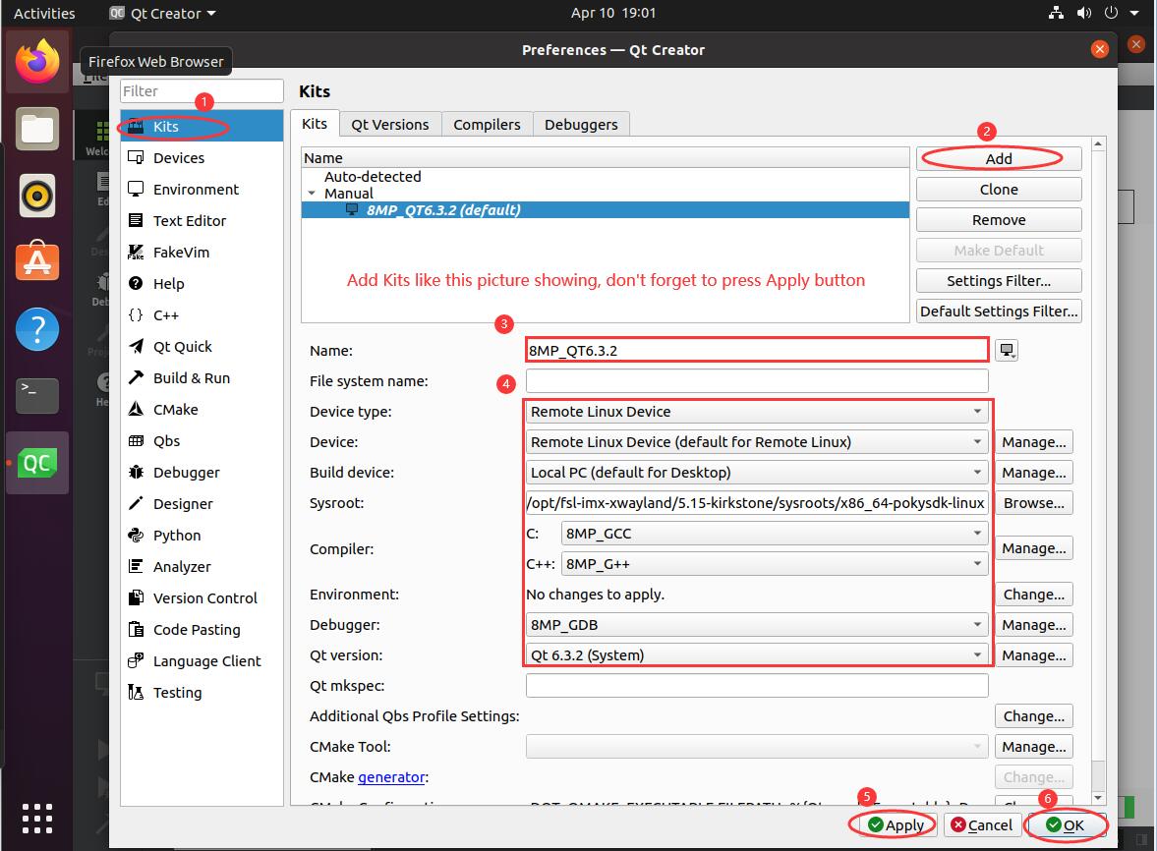Open the Build device dropdown
The width and height of the screenshot is (1157, 851).
(756, 472)
